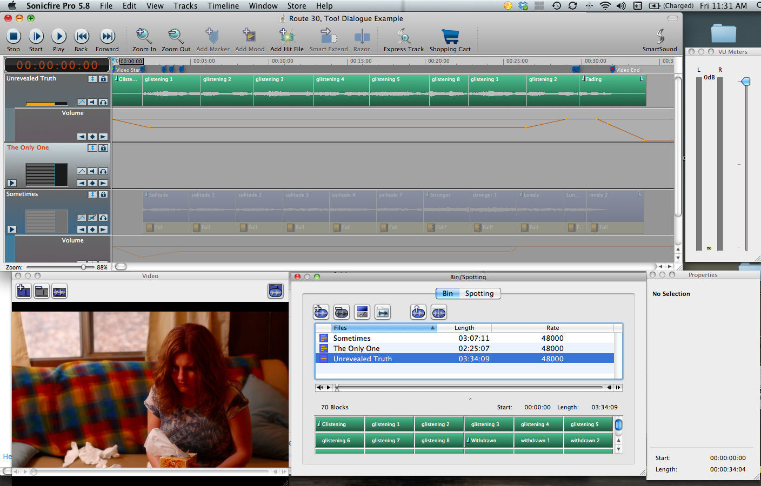Toggle lock on Sometimes track
Screen dimensions: 761x486
103,194
